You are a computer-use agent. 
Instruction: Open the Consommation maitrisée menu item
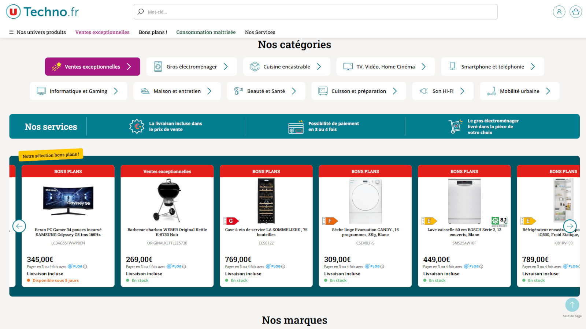pos(206,32)
